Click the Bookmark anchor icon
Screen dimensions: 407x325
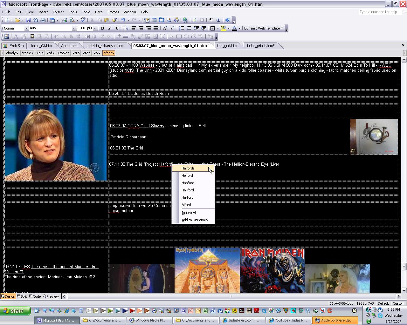(x=218, y=20)
